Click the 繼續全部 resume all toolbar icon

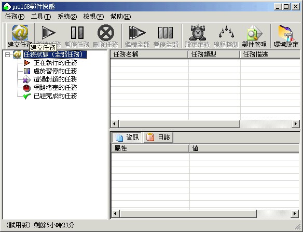pyautogui.click(x=137, y=33)
